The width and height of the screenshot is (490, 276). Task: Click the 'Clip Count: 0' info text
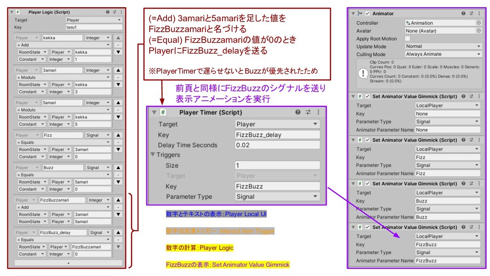pyautogui.click(x=381, y=62)
